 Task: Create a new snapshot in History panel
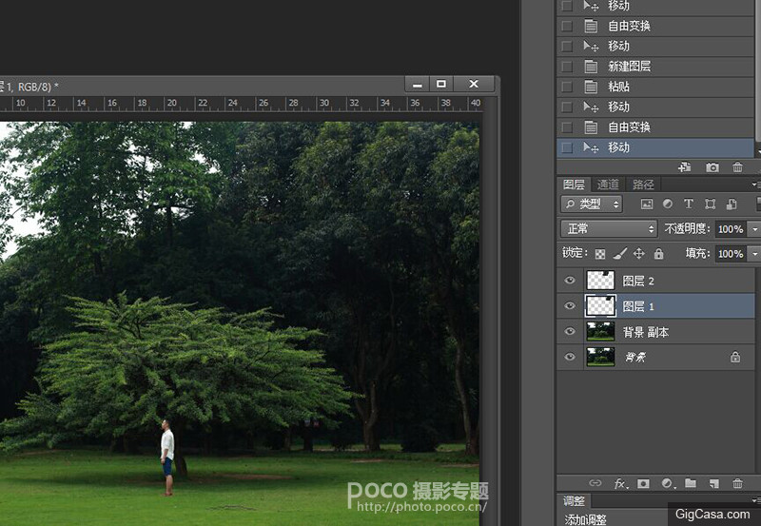click(x=712, y=167)
